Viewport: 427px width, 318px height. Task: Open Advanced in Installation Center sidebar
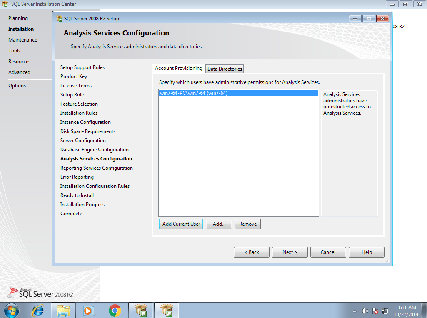tap(19, 72)
